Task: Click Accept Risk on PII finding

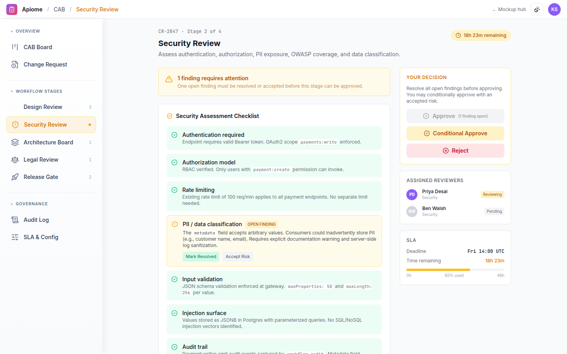Action: click(x=238, y=256)
